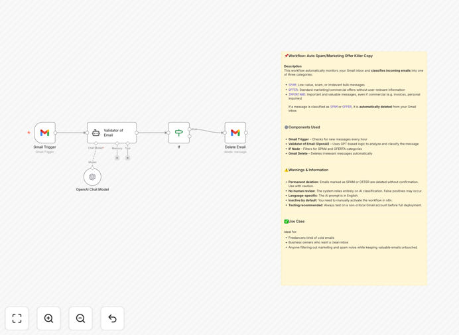Click the 'Use Case' heading
This screenshot has width=459, height=335.
[x=296, y=222]
